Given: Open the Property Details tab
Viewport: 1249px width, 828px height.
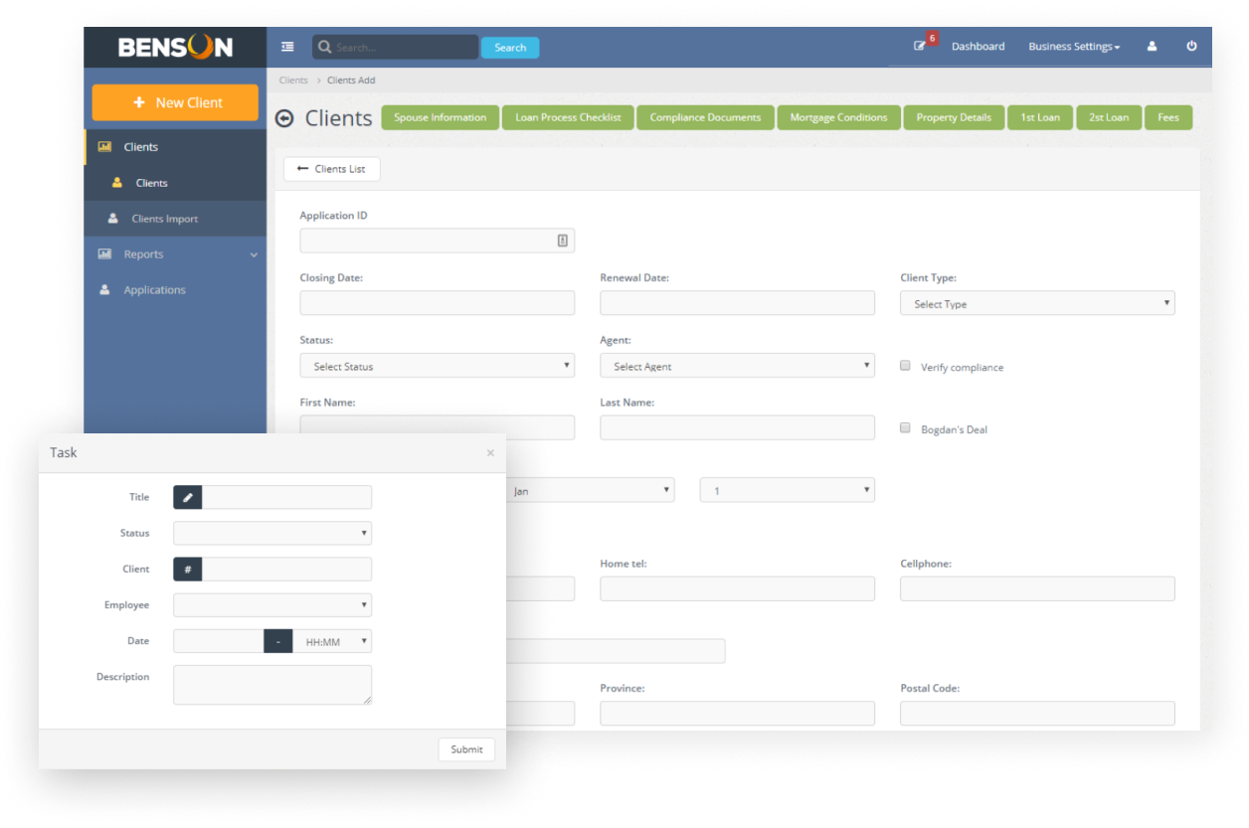Looking at the screenshot, I should [x=954, y=117].
